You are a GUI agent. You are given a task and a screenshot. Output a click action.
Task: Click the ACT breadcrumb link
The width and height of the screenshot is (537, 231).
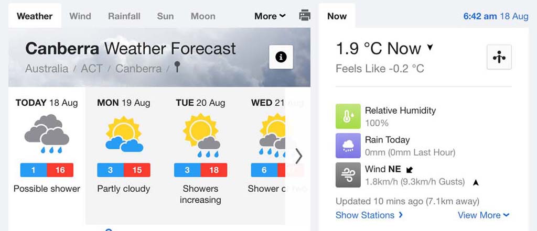92,69
